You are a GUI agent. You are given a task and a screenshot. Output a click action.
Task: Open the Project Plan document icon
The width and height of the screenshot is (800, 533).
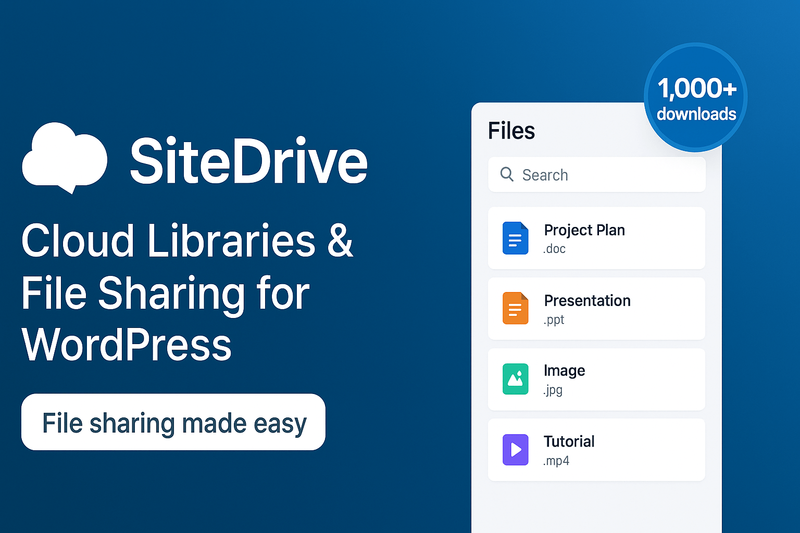coord(515,238)
